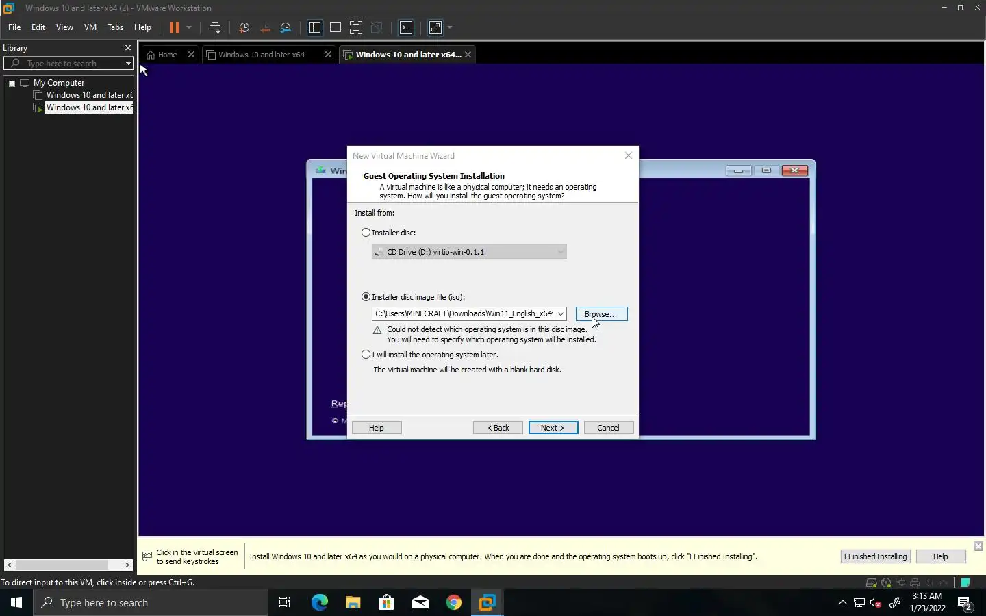Click the Enter Full Screen mode icon
This screenshot has height=616, width=986.
tap(356, 27)
